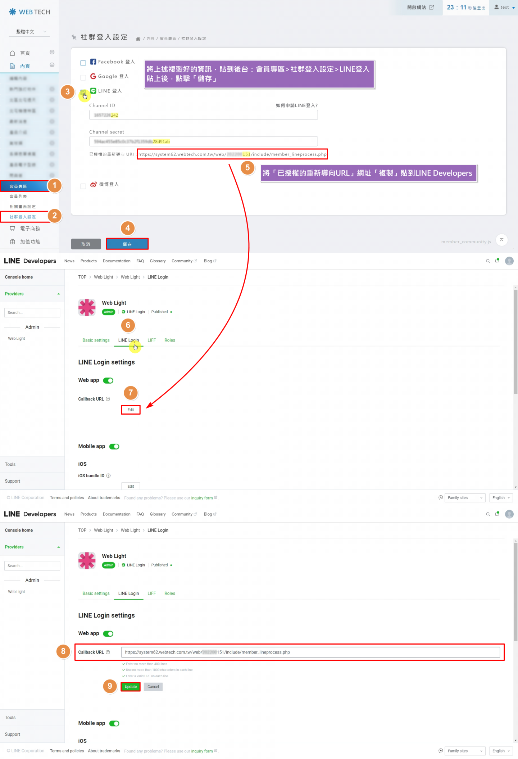Click the blue 儲存 save button
Image resolution: width=518 pixels, height=759 pixels.
127,244
